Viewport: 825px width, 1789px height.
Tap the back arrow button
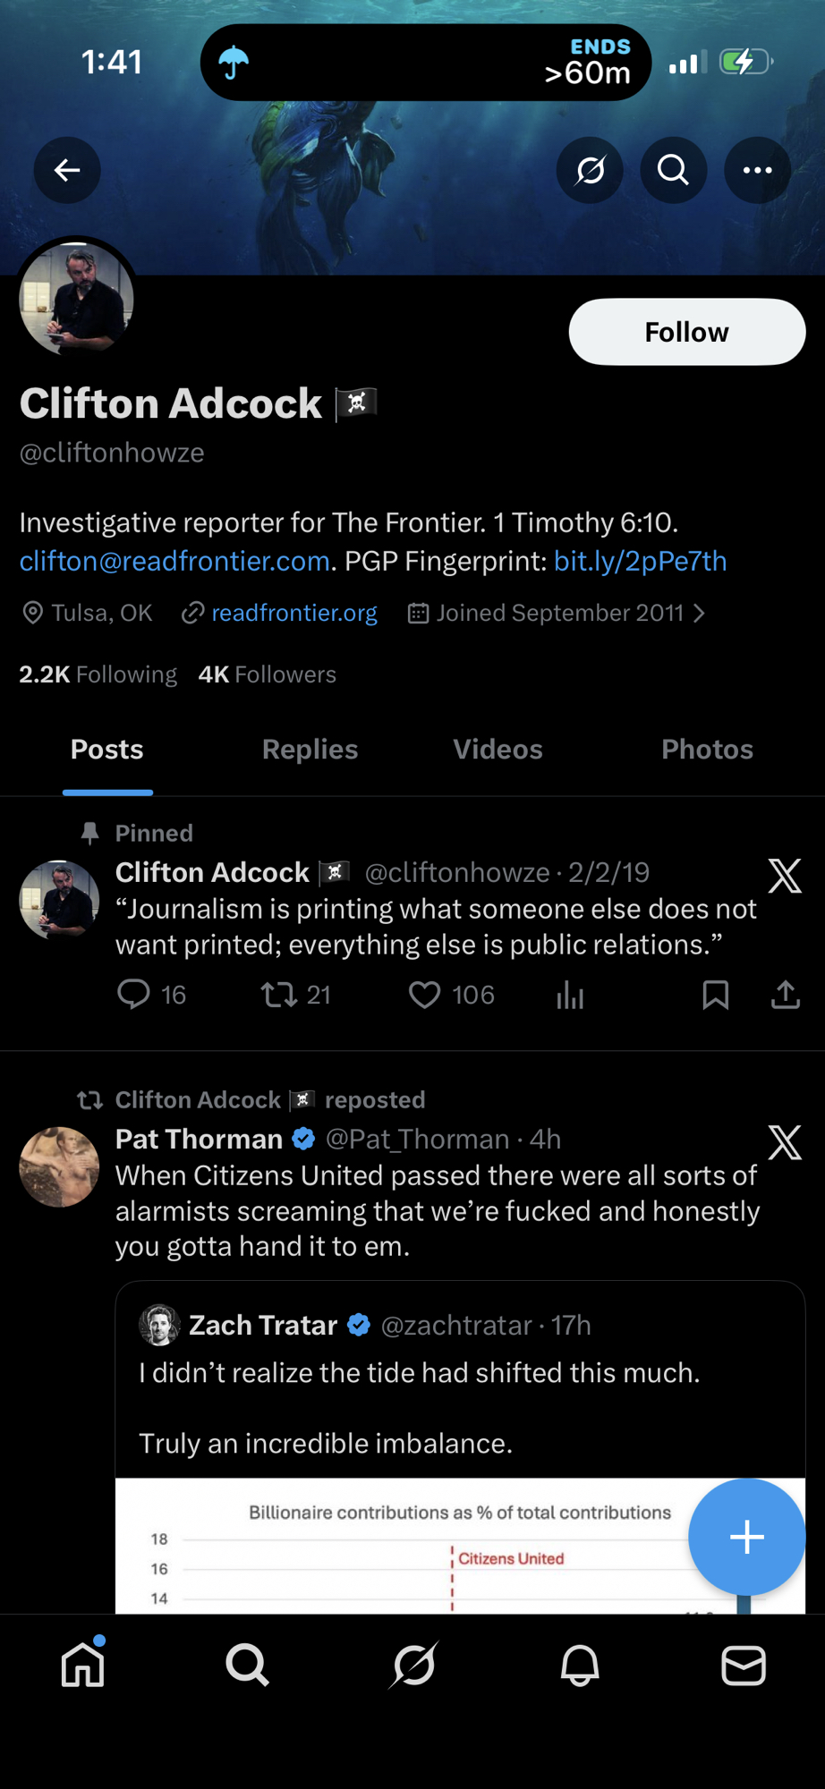pyautogui.click(x=67, y=170)
